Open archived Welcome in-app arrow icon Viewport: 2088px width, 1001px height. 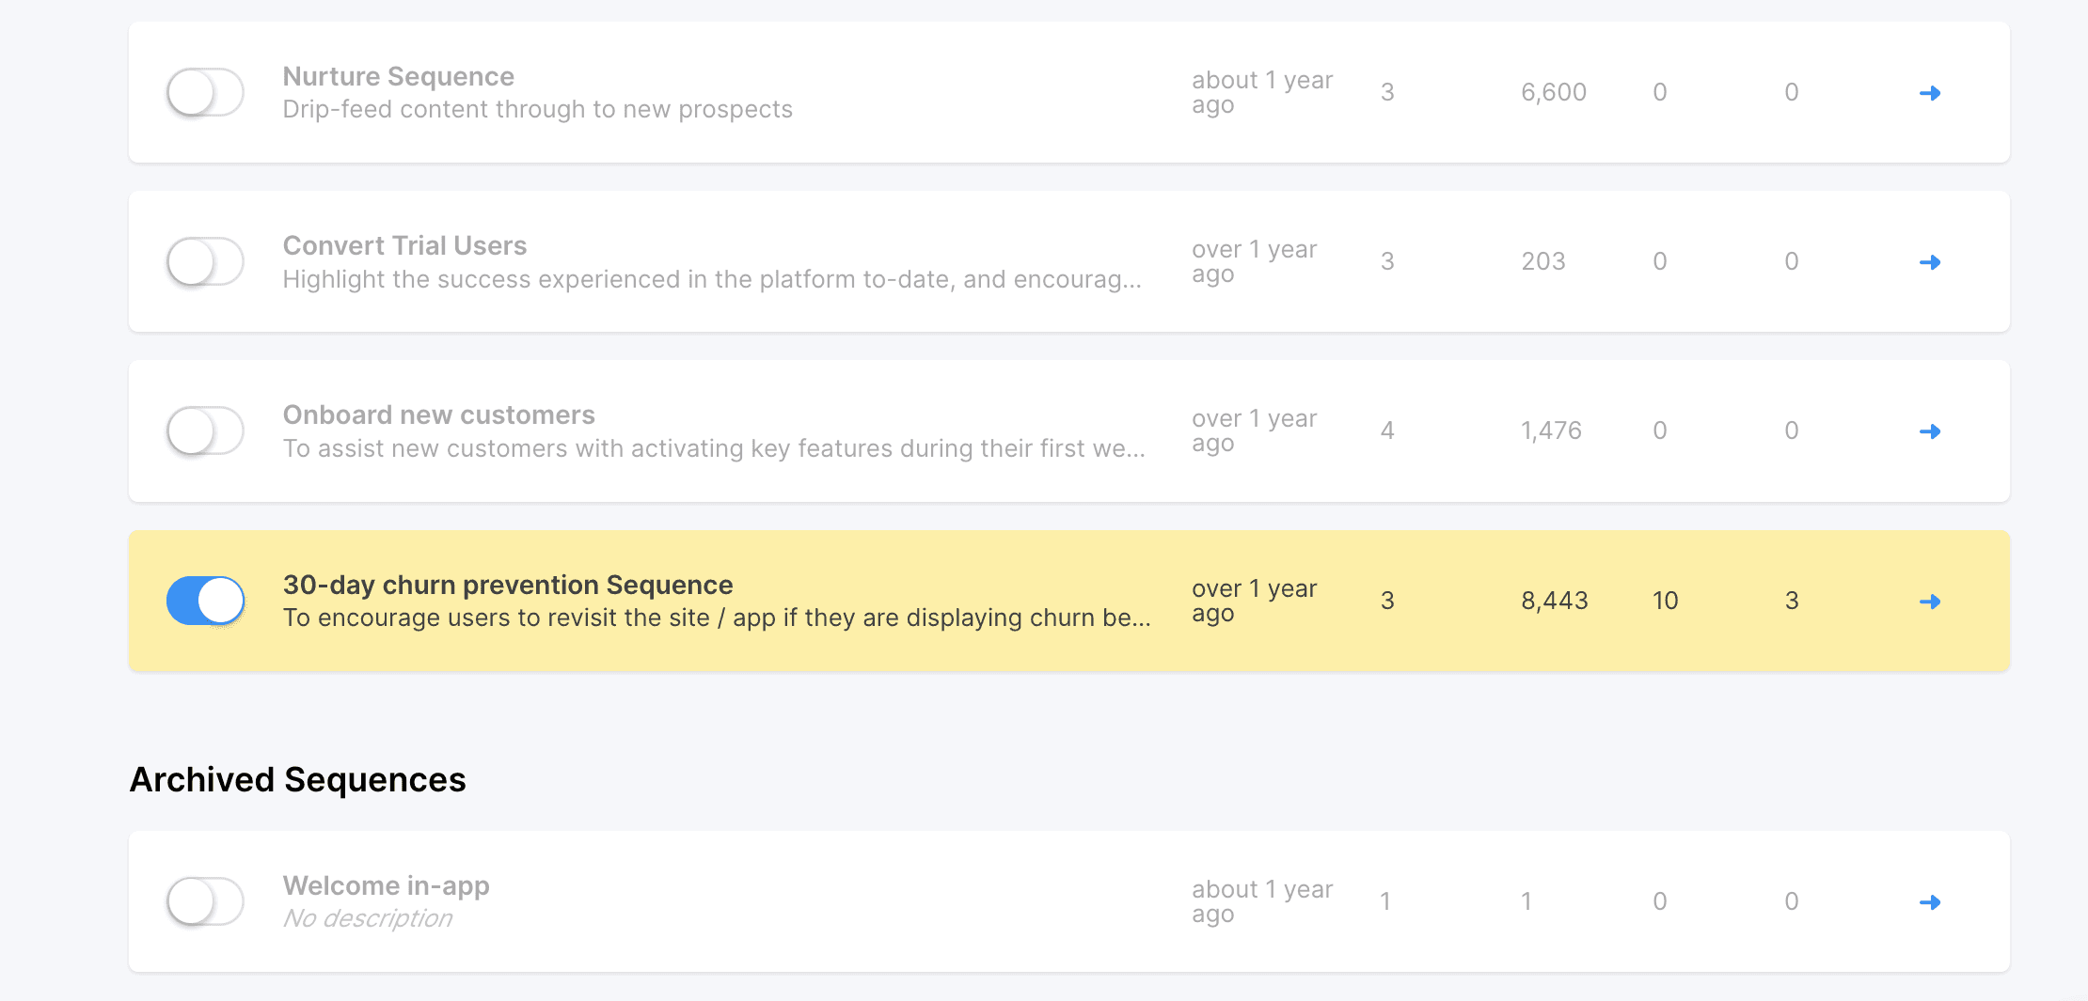pyautogui.click(x=1930, y=902)
